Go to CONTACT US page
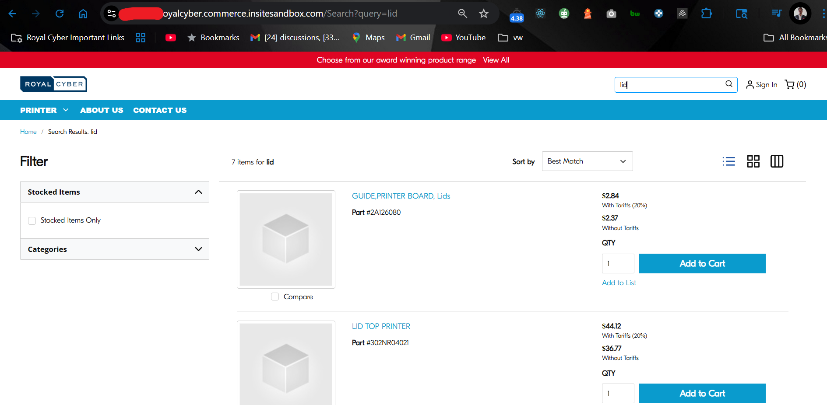Viewport: 827px width, 405px height. click(x=160, y=110)
